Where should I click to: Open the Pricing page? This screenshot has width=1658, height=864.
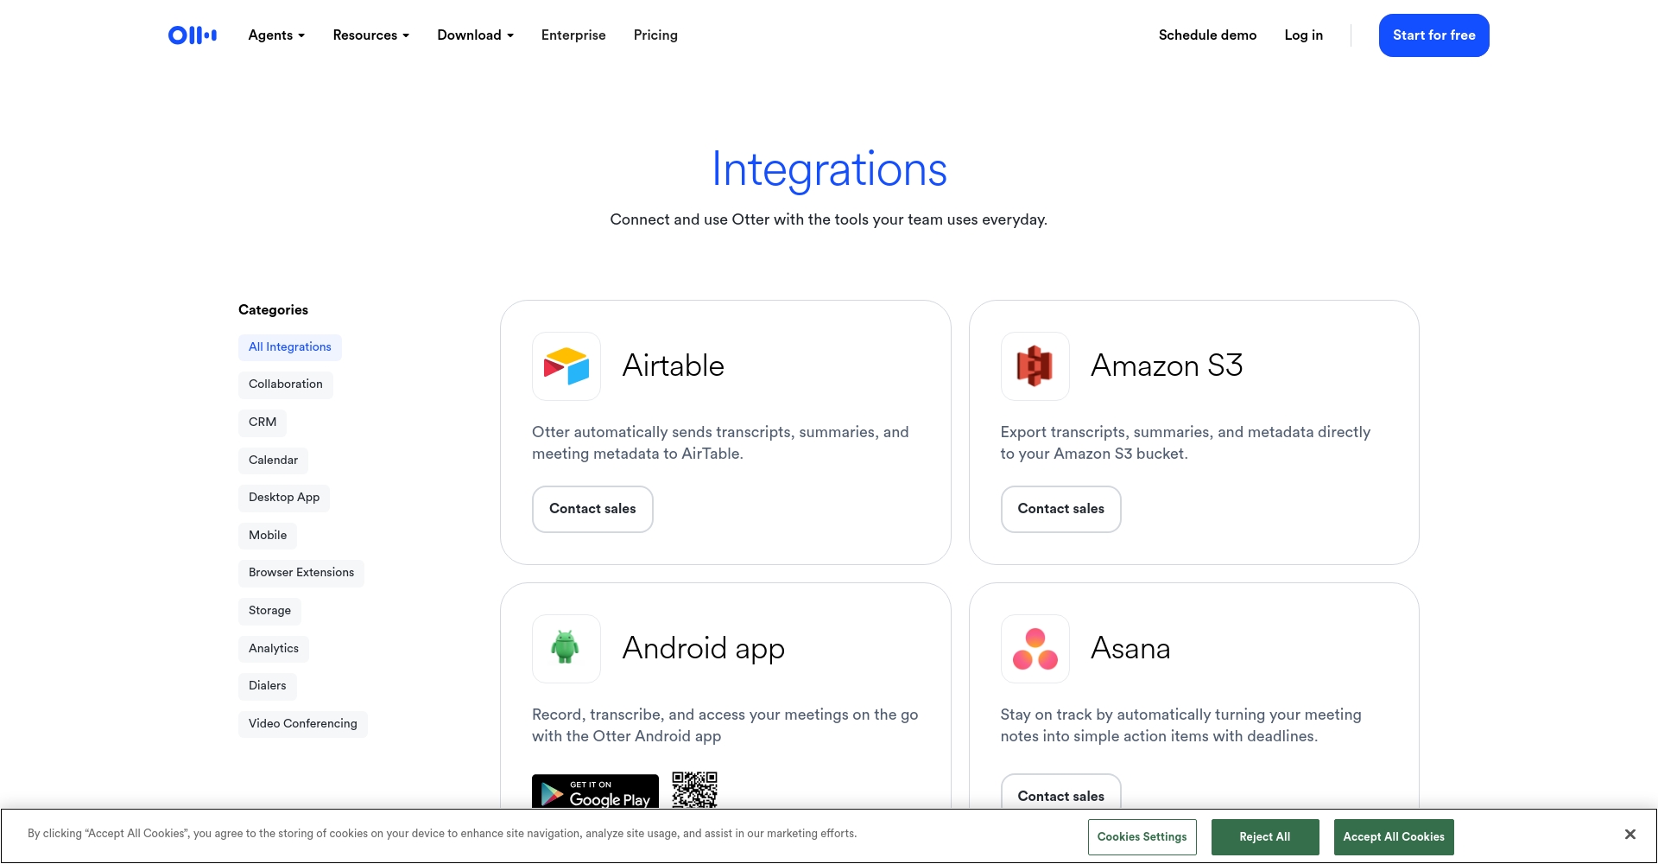[x=655, y=35]
